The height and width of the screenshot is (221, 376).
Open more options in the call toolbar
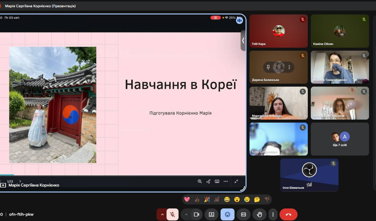(x=273, y=215)
